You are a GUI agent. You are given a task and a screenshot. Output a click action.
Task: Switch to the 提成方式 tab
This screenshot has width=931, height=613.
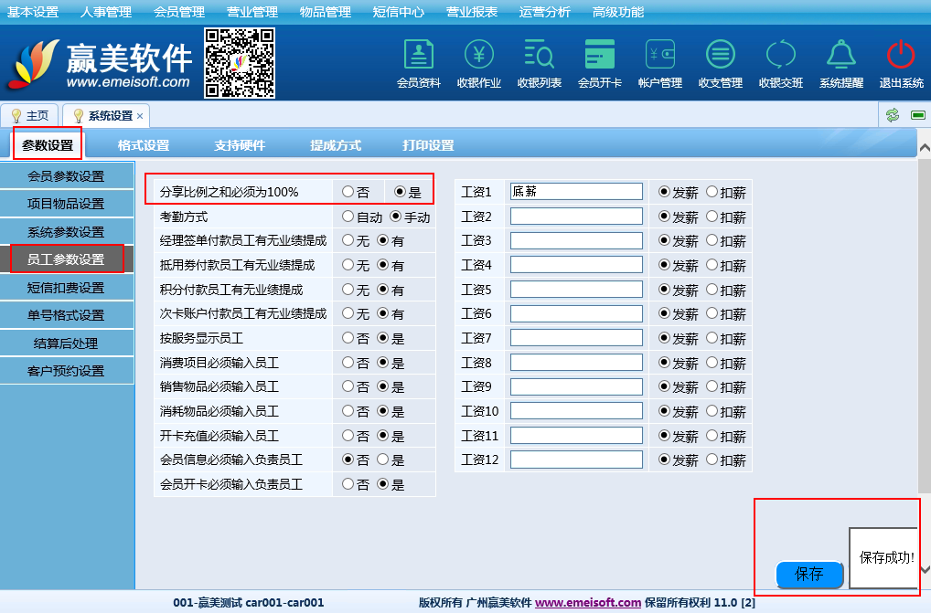pyautogui.click(x=336, y=145)
